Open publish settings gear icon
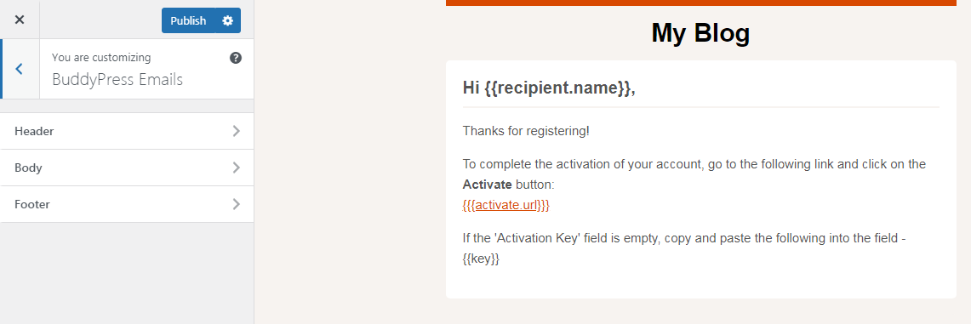This screenshot has width=971, height=324. tap(228, 20)
